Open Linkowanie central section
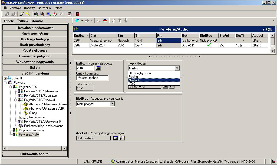The height and width of the screenshot is (165, 277). [x=35, y=154]
